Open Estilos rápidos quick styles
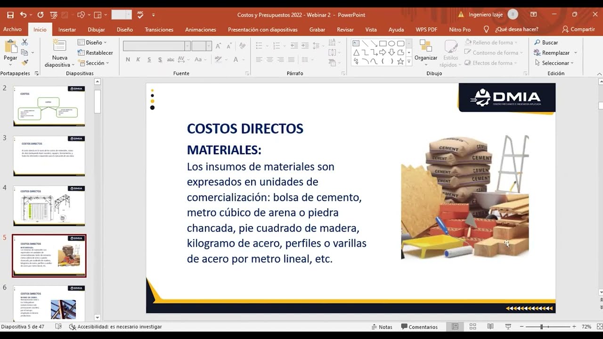The width and height of the screenshot is (603, 339). click(450, 53)
